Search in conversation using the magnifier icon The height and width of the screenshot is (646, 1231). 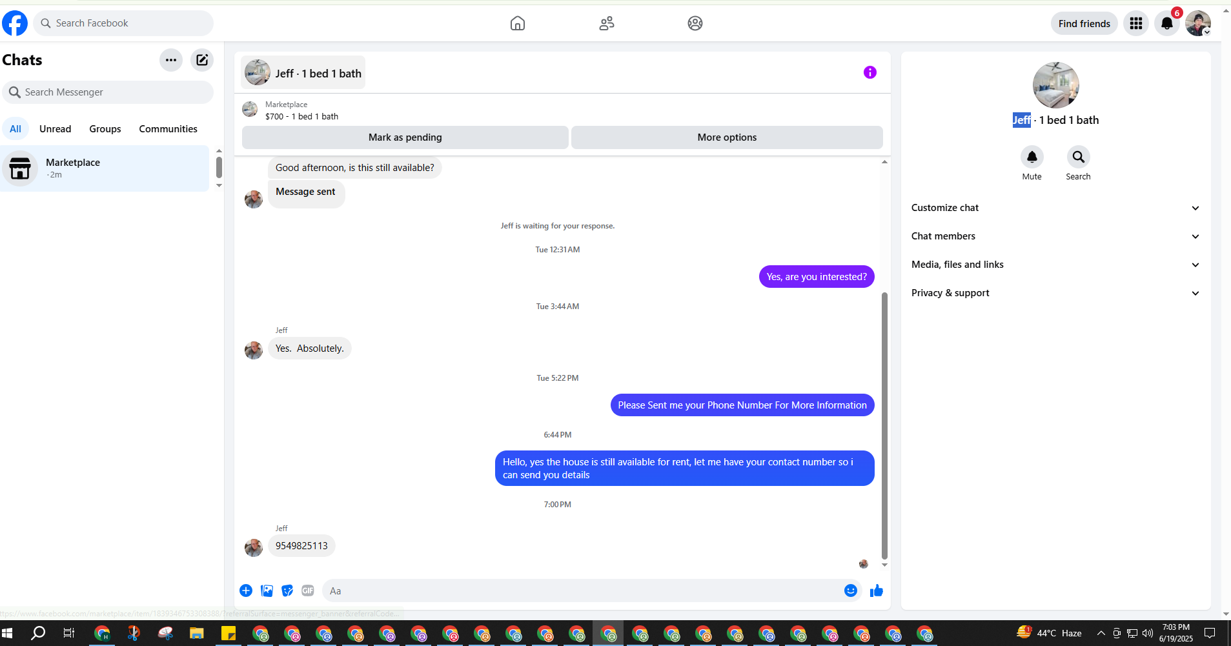click(1078, 157)
